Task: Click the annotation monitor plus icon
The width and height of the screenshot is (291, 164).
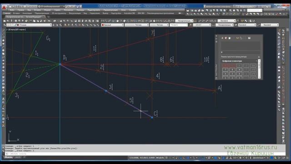Action: point(246,158)
